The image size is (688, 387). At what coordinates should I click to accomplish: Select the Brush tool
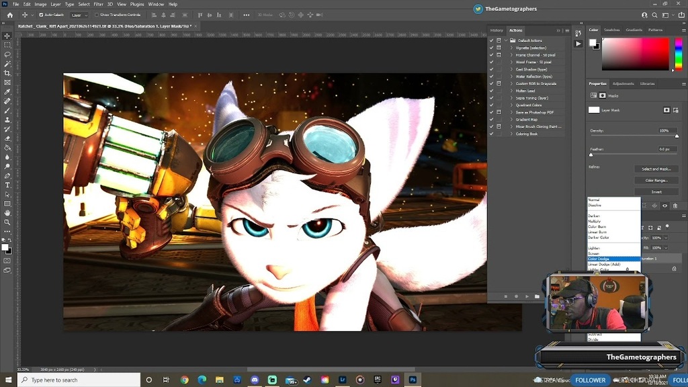[x=7, y=110]
